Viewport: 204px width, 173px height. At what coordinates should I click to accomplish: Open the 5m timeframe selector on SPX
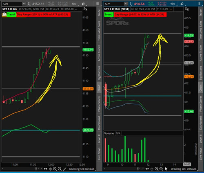[74, 4]
